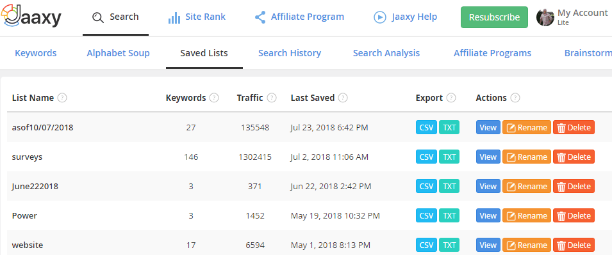Click the My Account profile avatar

click(545, 17)
